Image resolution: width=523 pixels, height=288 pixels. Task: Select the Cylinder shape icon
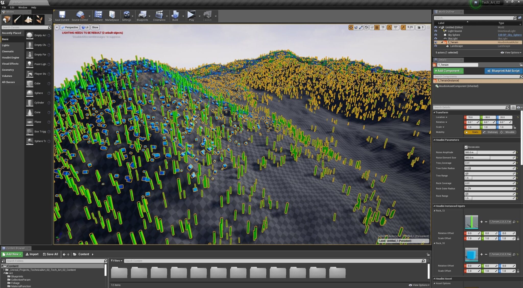[30, 102]
